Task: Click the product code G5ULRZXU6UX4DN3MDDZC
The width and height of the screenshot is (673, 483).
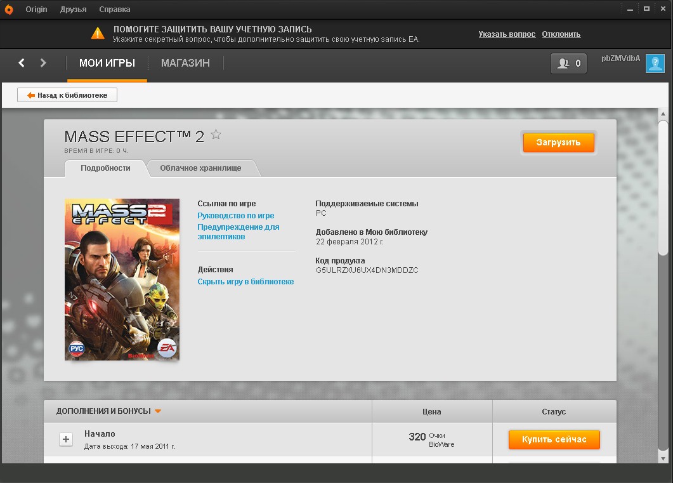Action: pos(367,270)
